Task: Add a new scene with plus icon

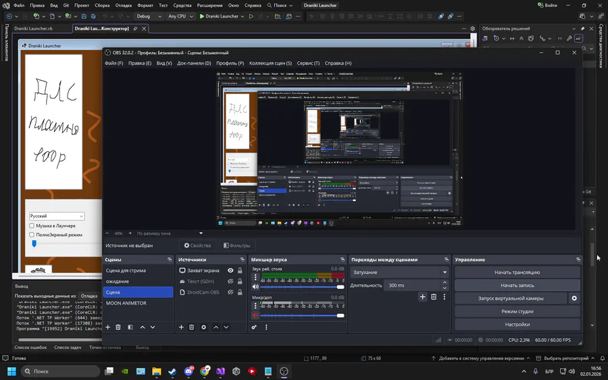Action: coord(107,327)
